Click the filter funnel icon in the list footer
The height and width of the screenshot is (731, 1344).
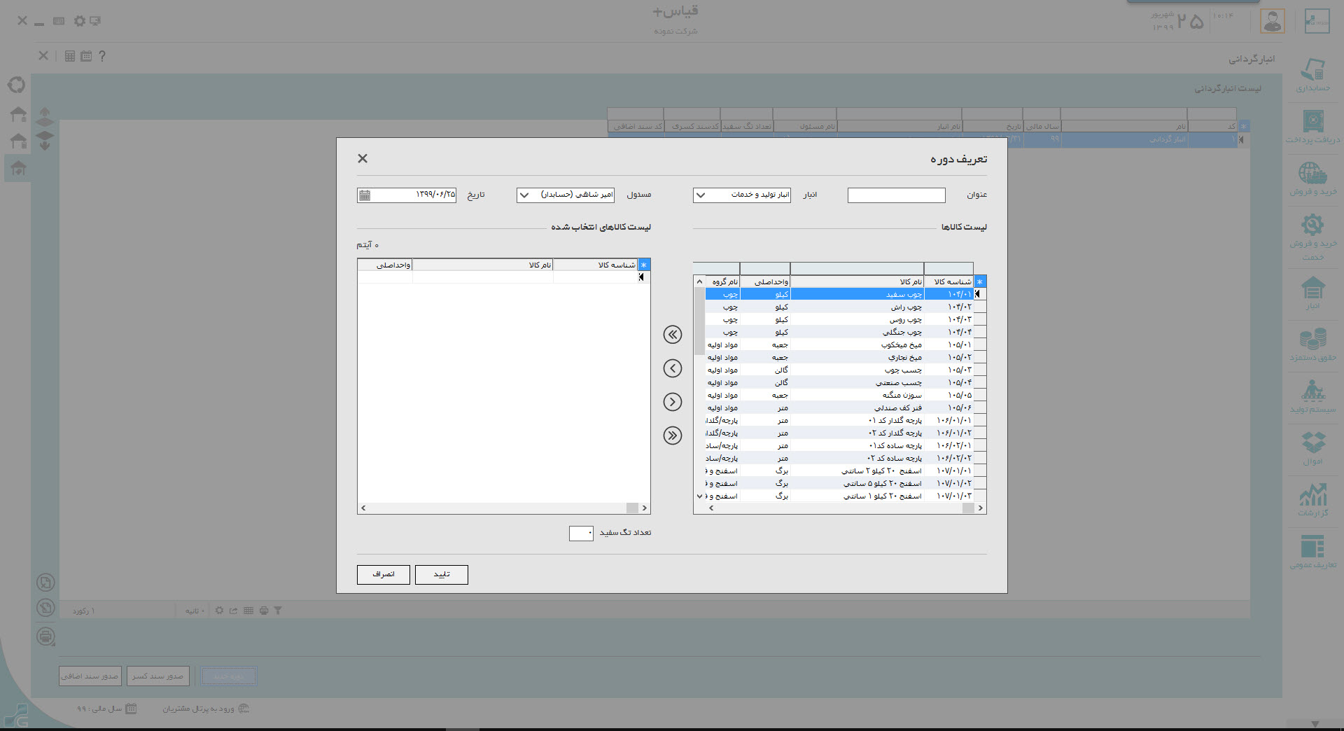[278, 611]
